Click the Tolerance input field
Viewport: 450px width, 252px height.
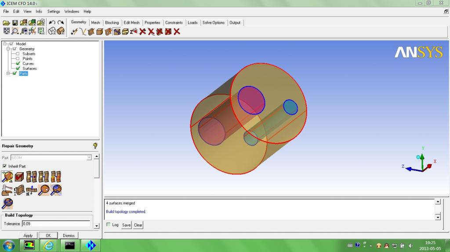[x=56, y=224]
